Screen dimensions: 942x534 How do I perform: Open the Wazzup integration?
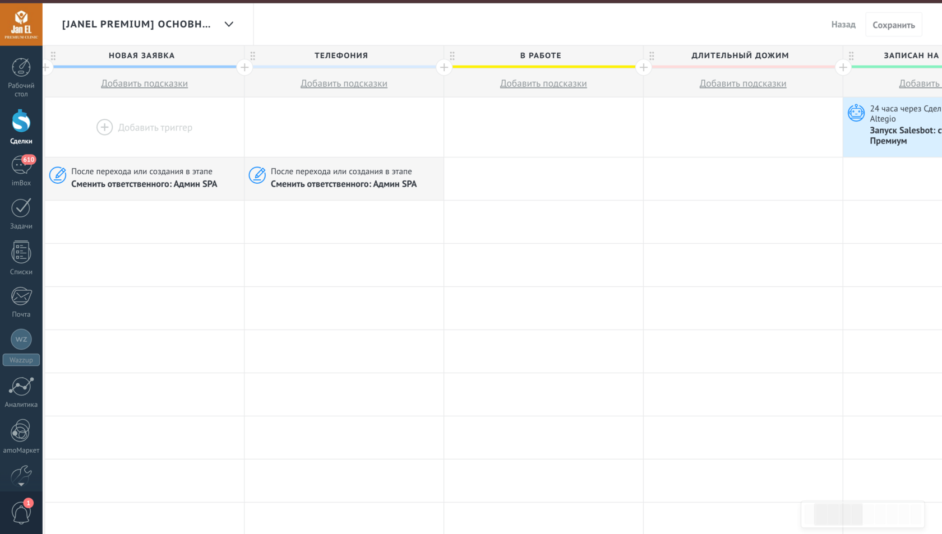pyautogui.click(x=21, y=347)
